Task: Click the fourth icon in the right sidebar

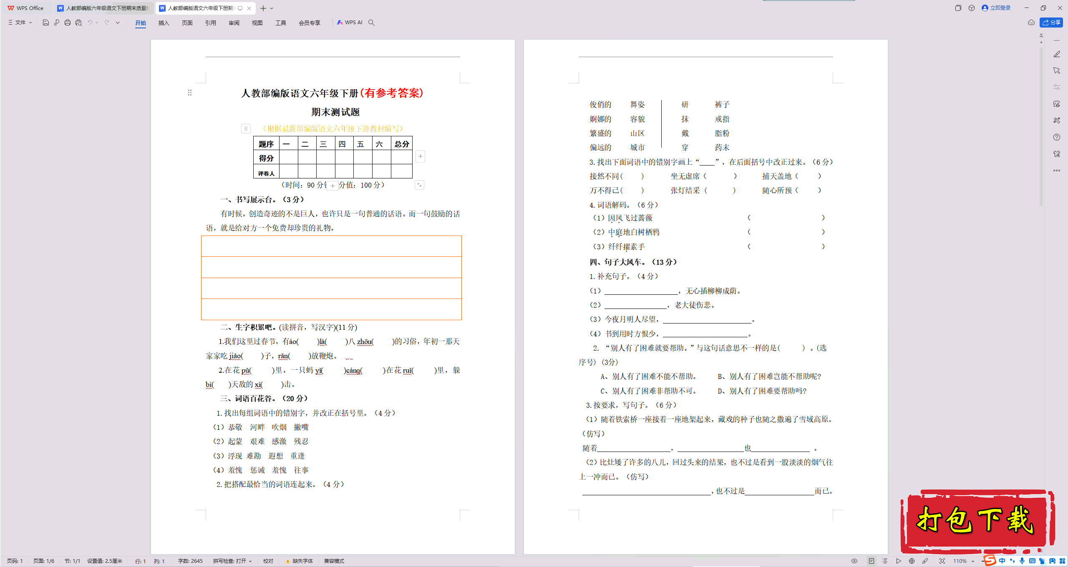Action: [1057, 104]
